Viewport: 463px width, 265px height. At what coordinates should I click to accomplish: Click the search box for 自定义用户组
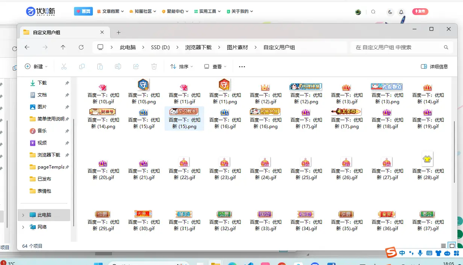tap(398, 47)
